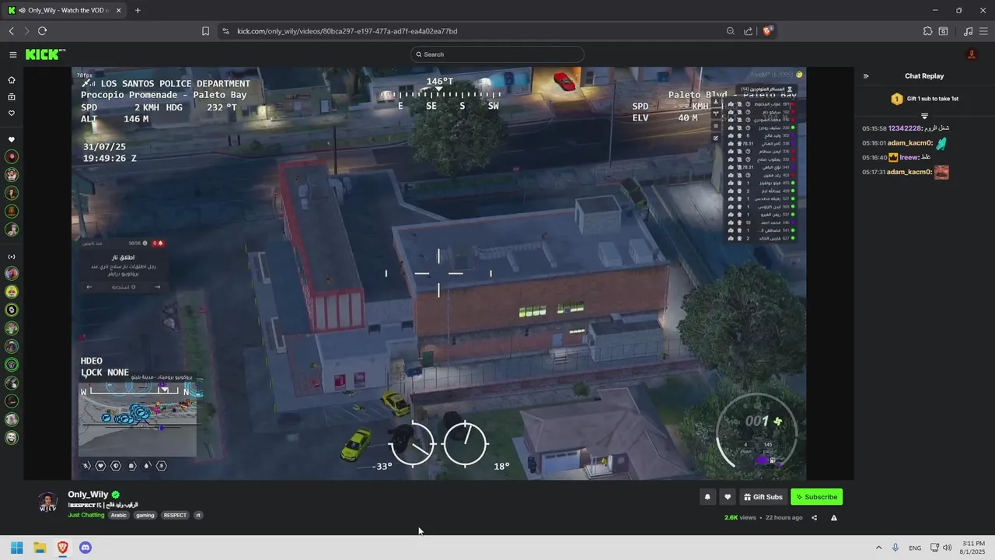Screen dimensions: 995x560
Task: Click Brave icon in taskbar
Action: 63,548
